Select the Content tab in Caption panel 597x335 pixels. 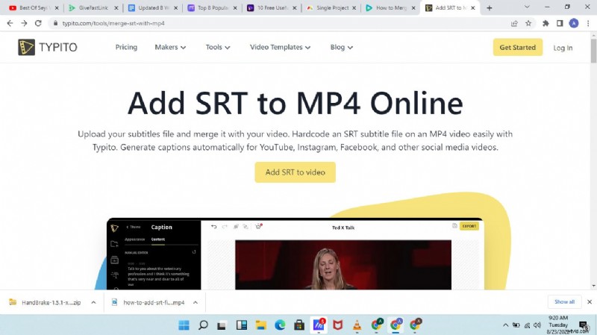tap(158, 239)
